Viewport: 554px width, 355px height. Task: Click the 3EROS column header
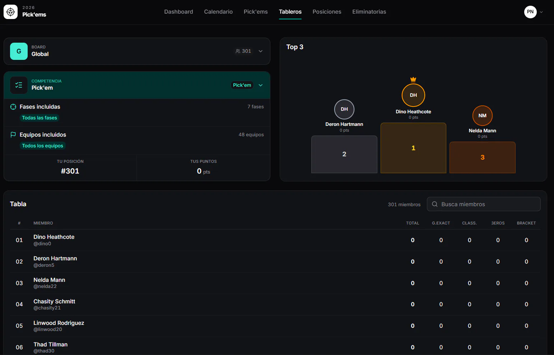tap(498, 223)
